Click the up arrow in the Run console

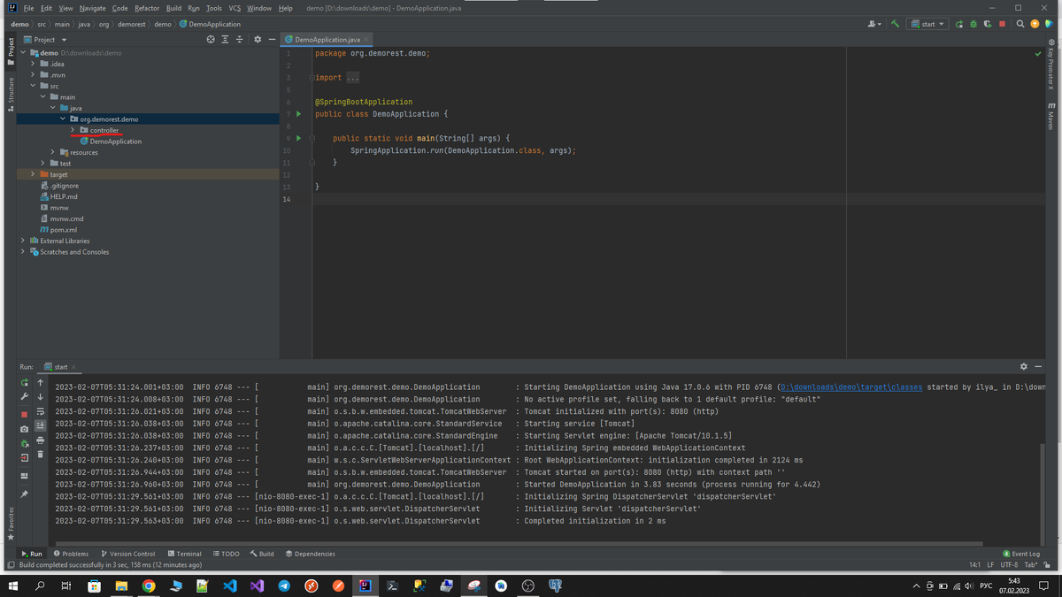[40, 383]
